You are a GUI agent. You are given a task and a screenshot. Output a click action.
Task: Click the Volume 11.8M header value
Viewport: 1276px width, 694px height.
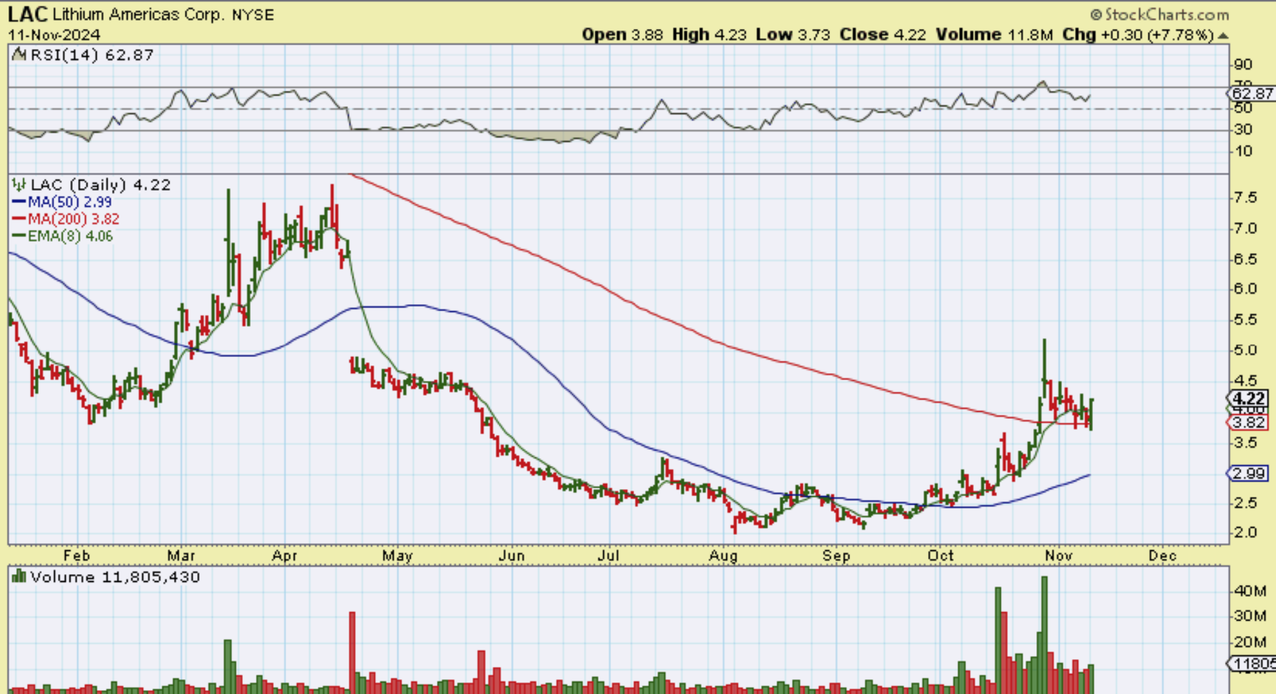click(994, 35)
